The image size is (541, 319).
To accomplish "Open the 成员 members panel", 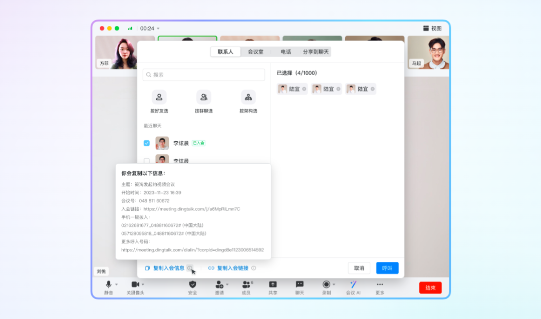I will point(246,284).
